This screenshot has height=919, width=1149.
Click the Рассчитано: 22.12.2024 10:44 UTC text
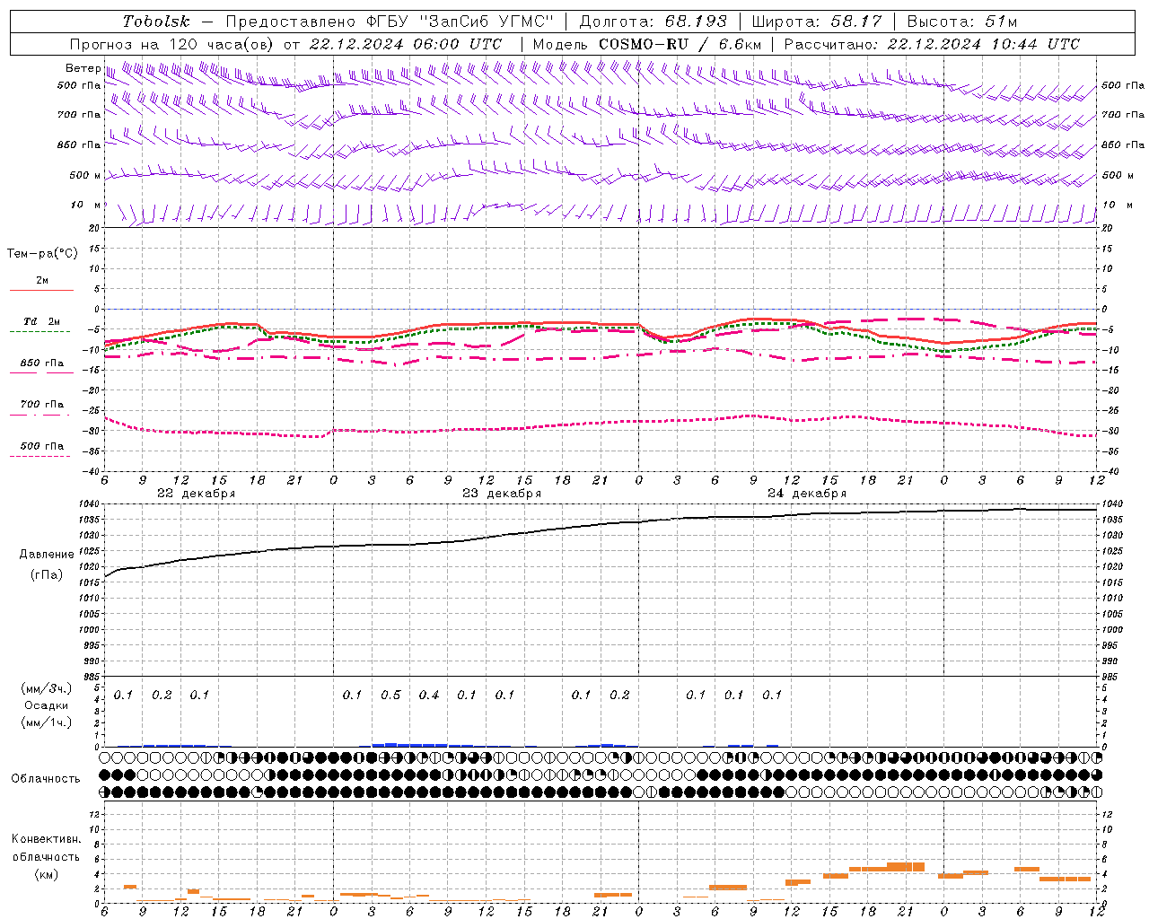tap(932, 44)
